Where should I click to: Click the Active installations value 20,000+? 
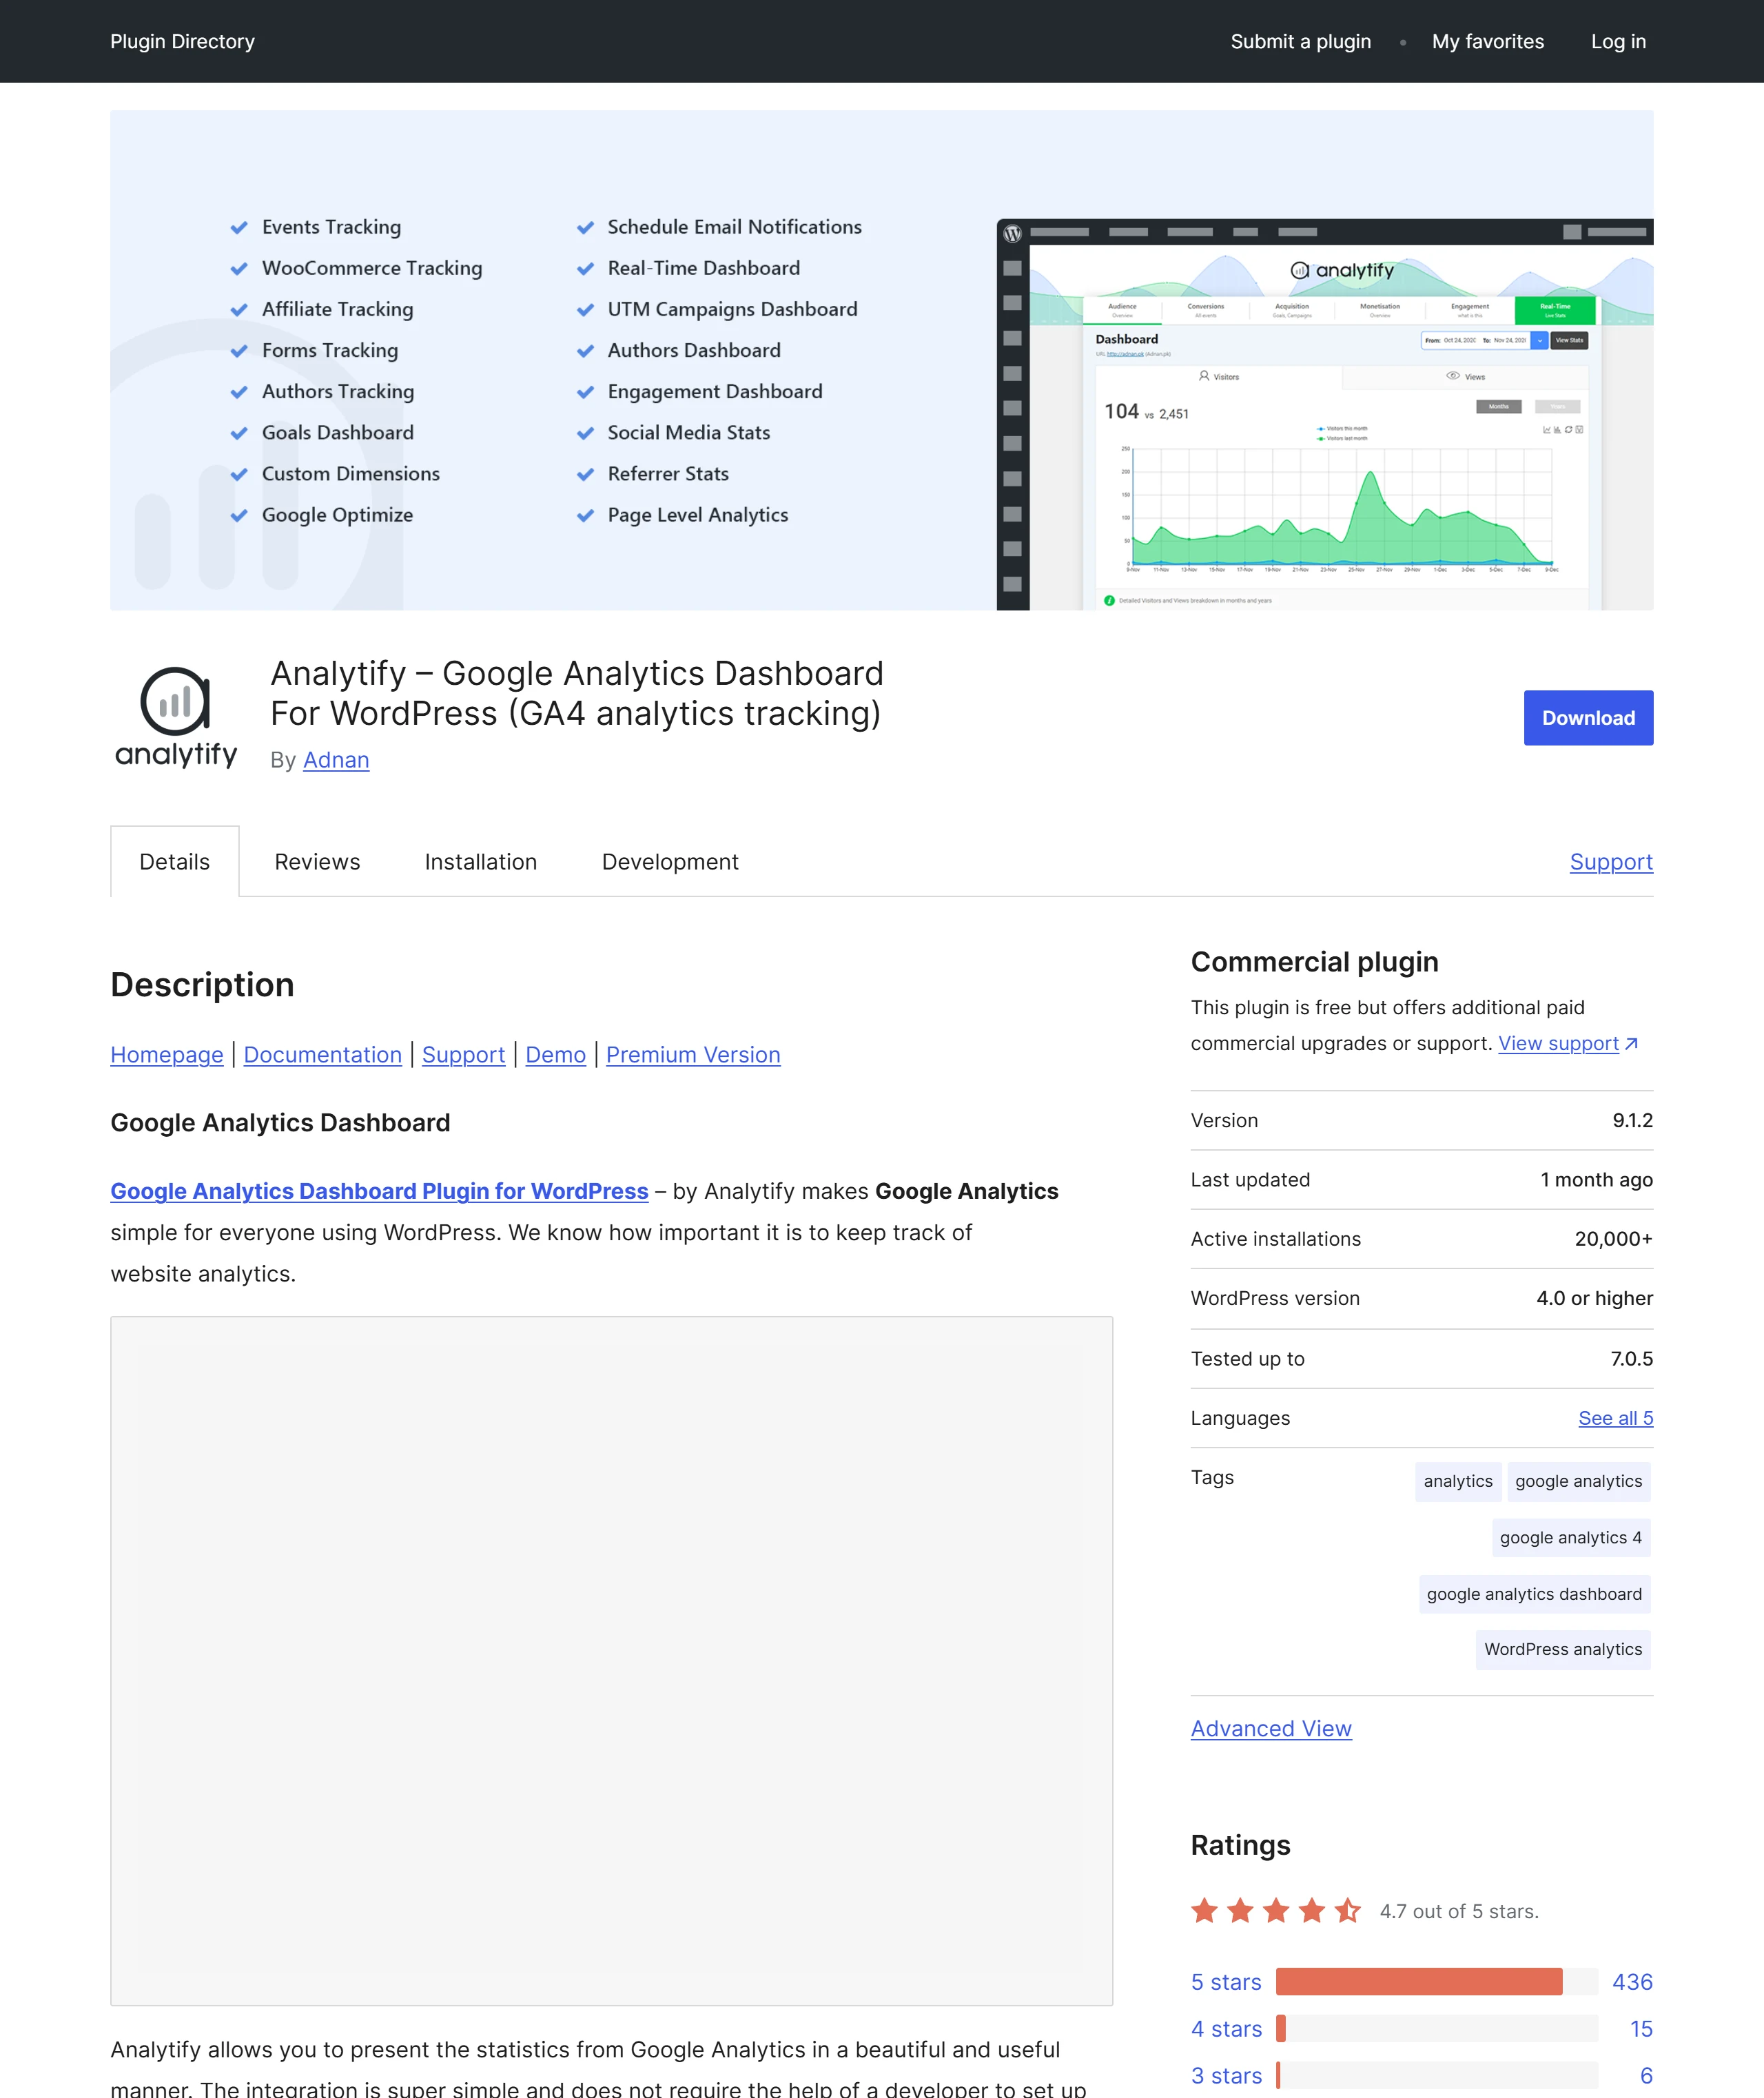click(1613, 1239)
